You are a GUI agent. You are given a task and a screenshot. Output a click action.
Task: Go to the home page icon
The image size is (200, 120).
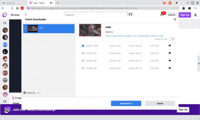(x=17, y=8)
